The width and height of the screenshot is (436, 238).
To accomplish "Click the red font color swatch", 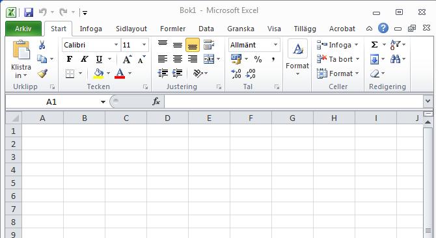I will point(120,73).
